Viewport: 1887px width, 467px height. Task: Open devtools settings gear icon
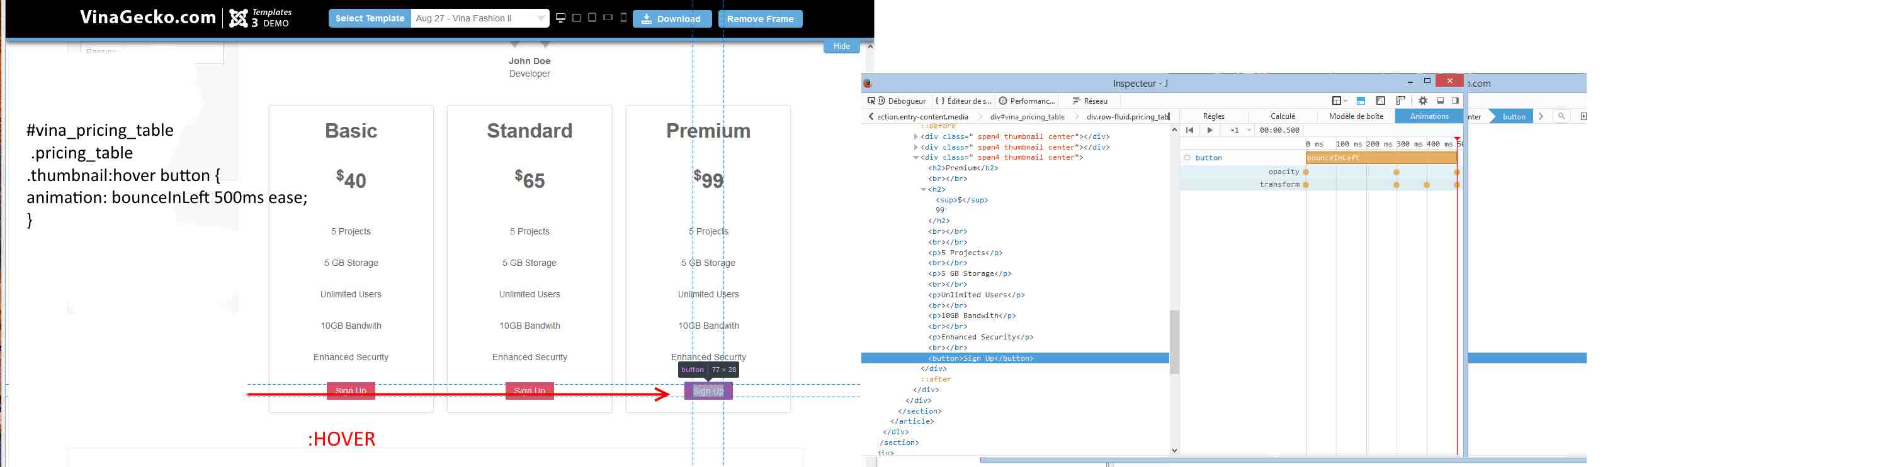tap(1422, 101)
